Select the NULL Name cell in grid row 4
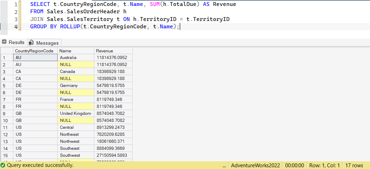Viewport: 370px width, 169px height. click(76, 78)
